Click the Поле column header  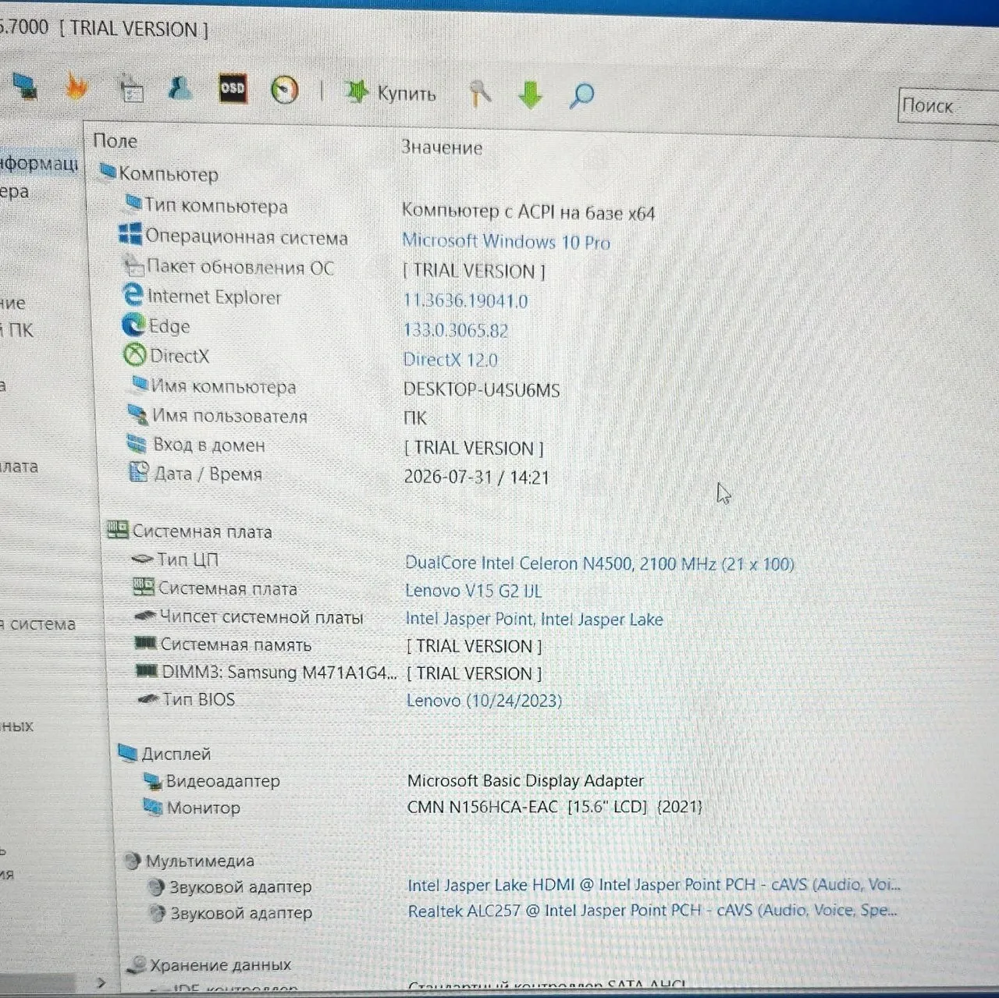click(x=115, y=141)
